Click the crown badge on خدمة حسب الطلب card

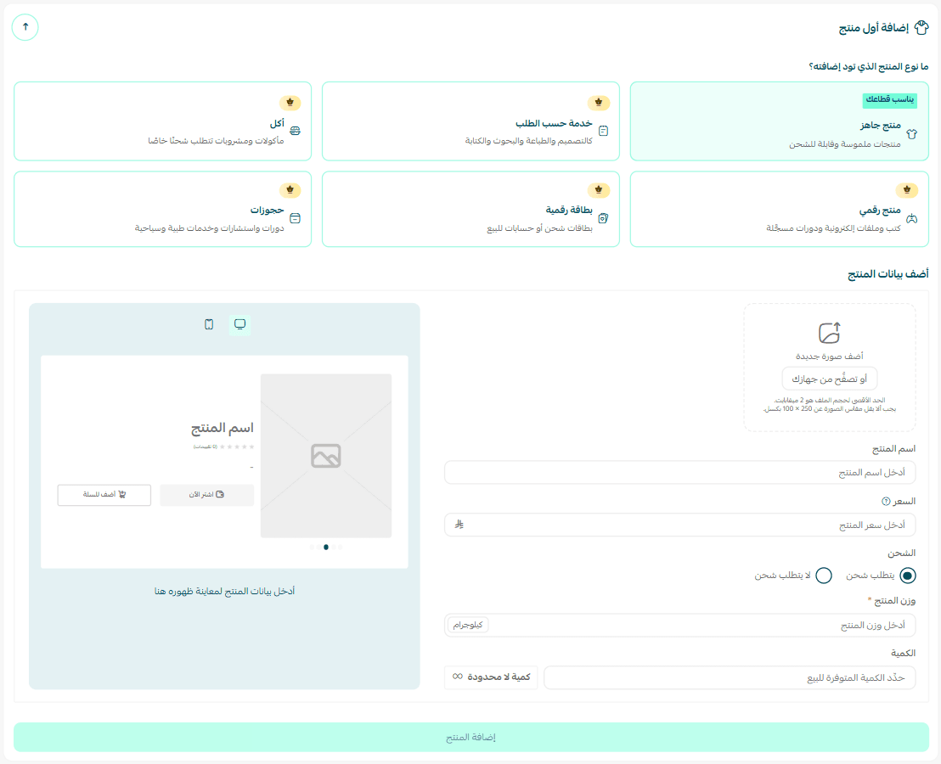[599, 103]
